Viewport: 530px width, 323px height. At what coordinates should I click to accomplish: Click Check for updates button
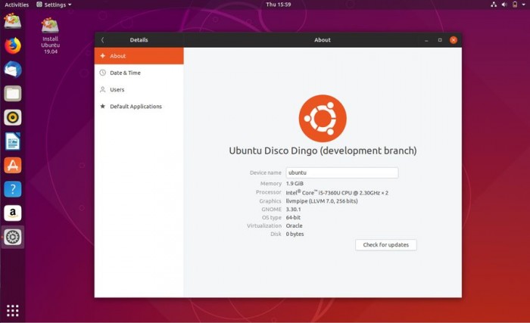pyautogui.click(x=385, y=244)
